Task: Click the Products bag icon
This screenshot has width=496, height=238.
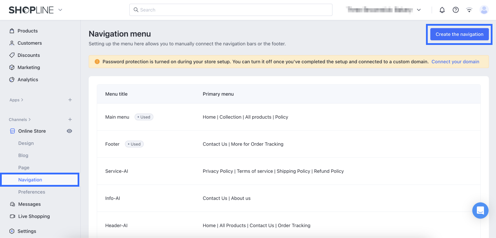Action: (12, 31)
